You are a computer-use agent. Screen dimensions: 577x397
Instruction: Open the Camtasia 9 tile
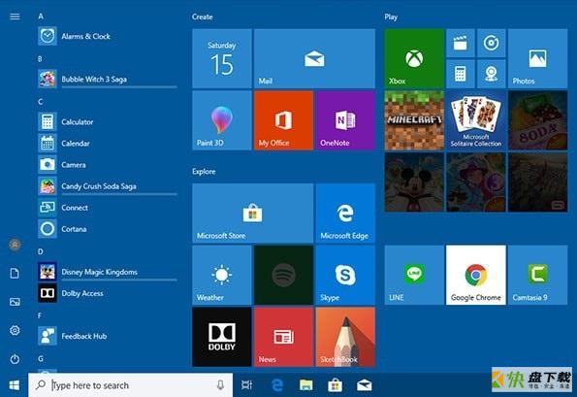click(x=537, y=275)
